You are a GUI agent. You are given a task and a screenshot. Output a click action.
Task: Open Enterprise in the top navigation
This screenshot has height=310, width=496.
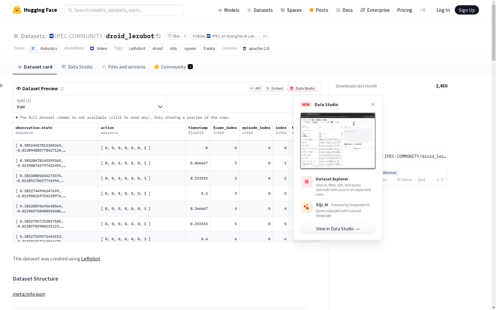[x=375, y=10]
